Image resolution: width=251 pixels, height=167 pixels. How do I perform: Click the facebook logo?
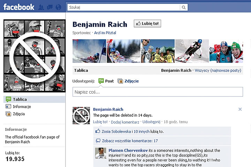pyautogui.click(x=19, y=7)
